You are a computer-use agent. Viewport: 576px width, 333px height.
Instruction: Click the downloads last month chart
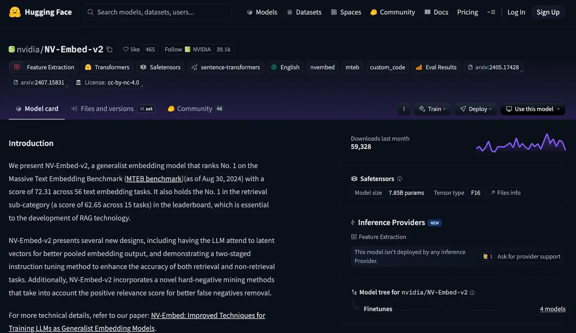click(x=521, y=143)
